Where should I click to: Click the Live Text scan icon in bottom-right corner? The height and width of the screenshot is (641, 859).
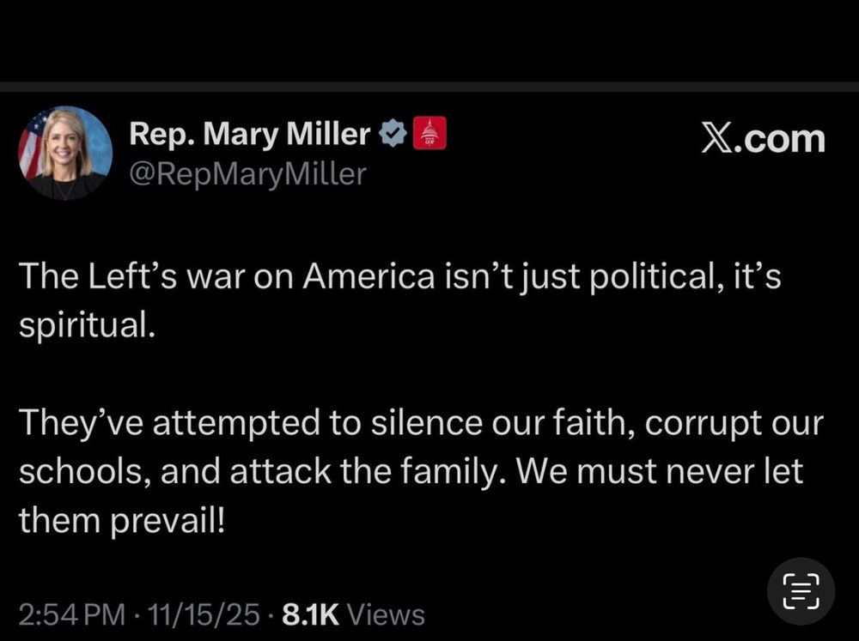pyautogui.click(x=800, y=590)
